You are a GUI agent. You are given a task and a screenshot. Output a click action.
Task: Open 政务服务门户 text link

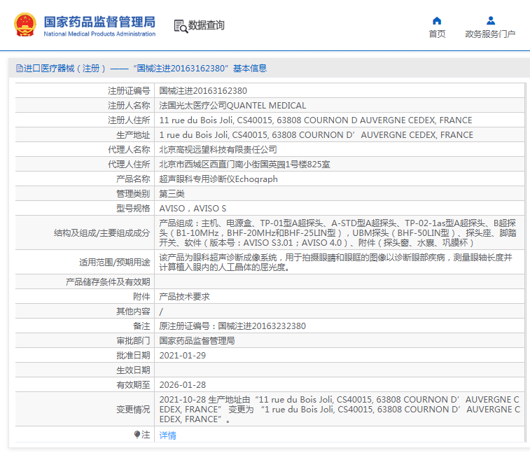point(490,34)
